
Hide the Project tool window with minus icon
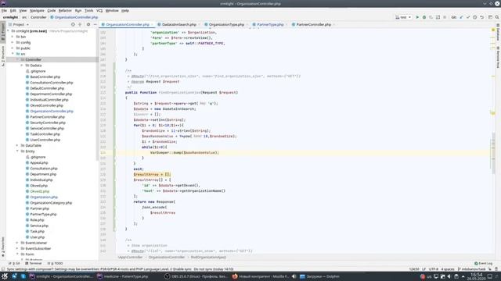tap(95, 24)
